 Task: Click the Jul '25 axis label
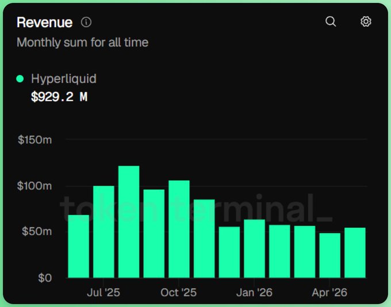coord(103,293)
